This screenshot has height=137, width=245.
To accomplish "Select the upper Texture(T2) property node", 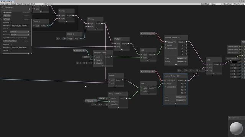I will (x=147, y=33).
